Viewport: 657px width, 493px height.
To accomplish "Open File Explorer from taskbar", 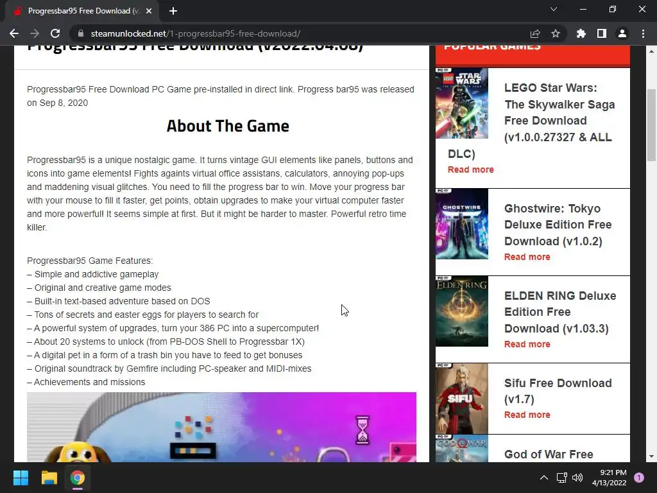I will tap(49, 478).
